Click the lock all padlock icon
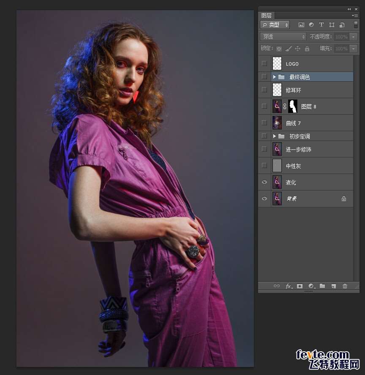365x375 pixels. [307, 49]
